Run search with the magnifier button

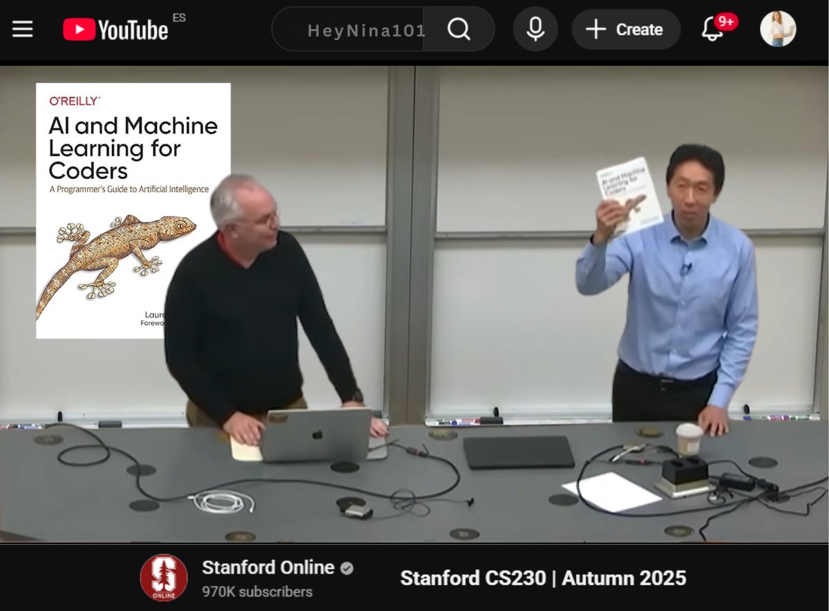point(459,30)
